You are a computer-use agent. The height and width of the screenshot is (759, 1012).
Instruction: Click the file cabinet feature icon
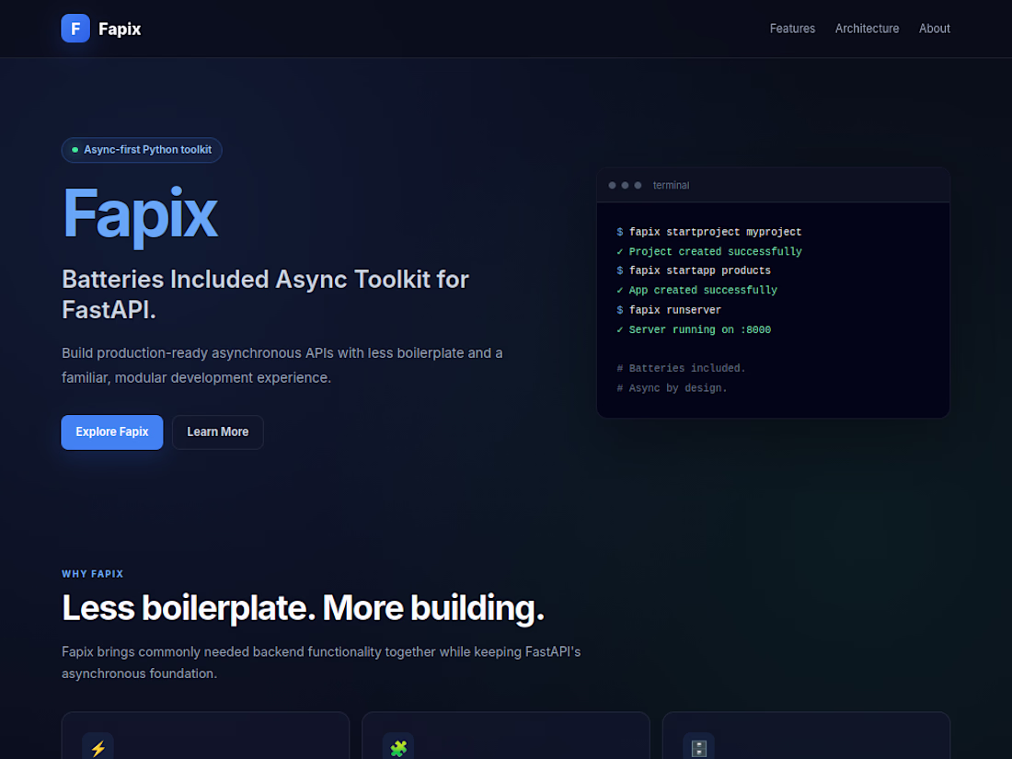coord(699,747)
